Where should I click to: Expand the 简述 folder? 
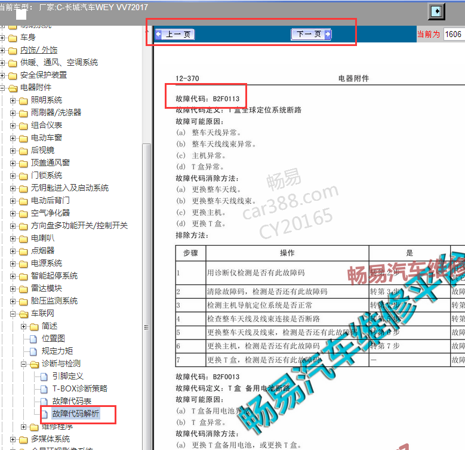click(x=23, y=326)
